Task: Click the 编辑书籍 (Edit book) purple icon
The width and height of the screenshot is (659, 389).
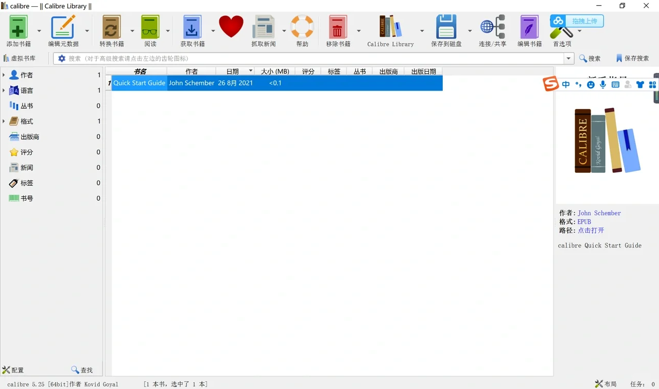Action: [x=529, y=26]
